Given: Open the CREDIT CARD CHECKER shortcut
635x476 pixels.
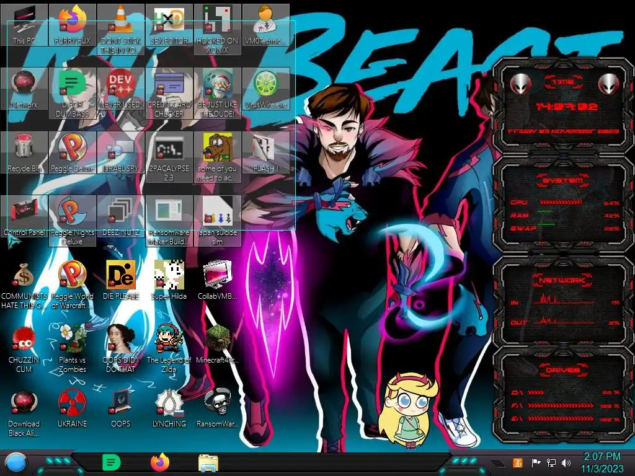Looking at the screenshot, I should pyautogui.click(x=169, y=93).
